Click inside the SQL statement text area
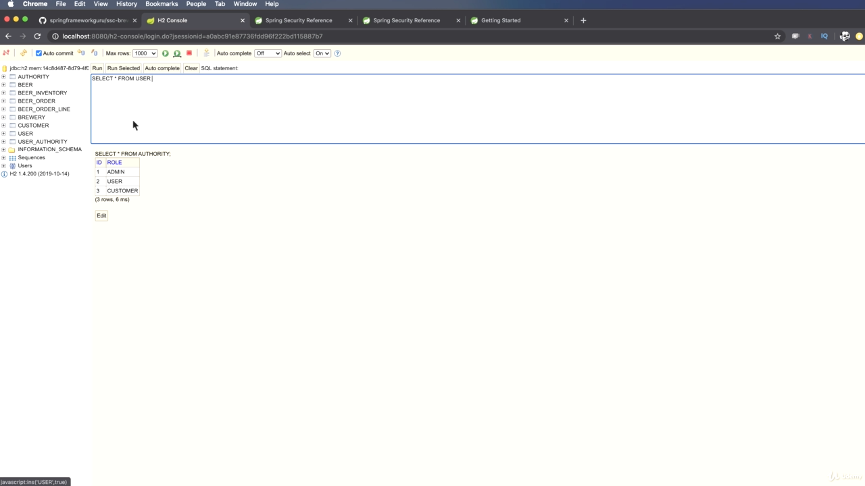The width and height of the screenshot is (865, 486). tap(473, 108)
